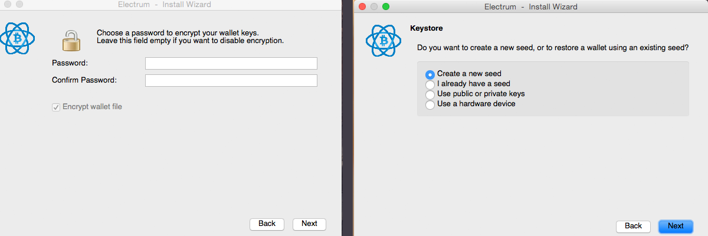The height and width of the screenshot is (236, 708).
Task: Minimize the Keystore window using the yellow button
Action: pyautogui.click(x=375, y=6)
